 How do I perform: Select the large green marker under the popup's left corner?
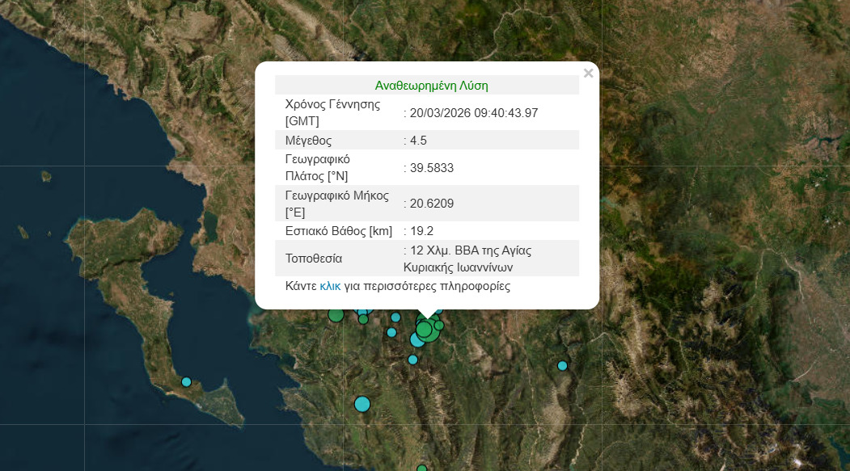(336, 315)
